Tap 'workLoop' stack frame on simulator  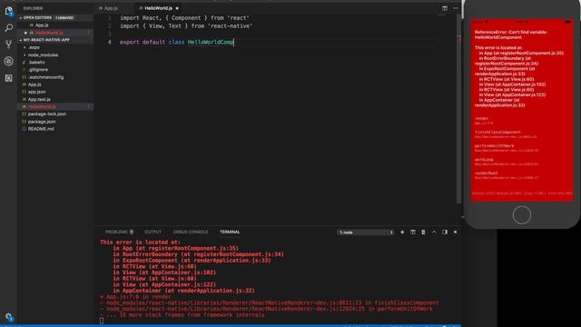click(507, 162)
